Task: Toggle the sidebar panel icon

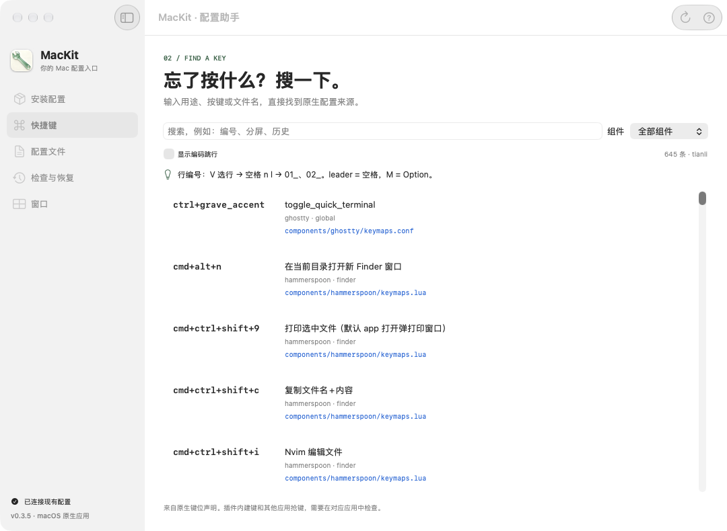Action: (x=127, y=17)
